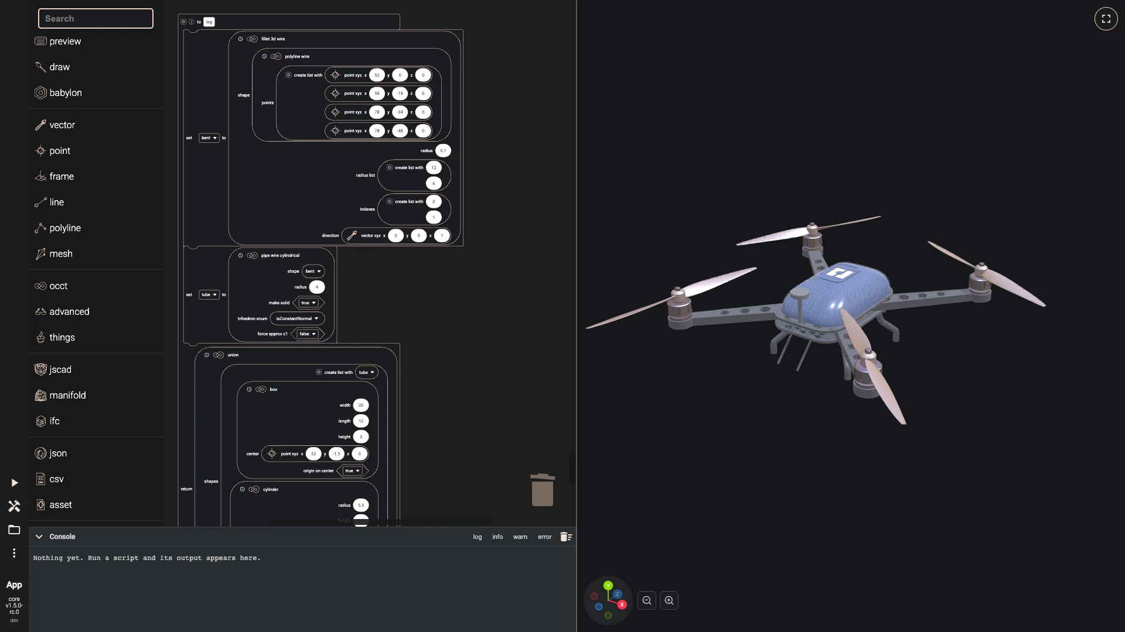Open the force approx c1 false dropdown

click(308, 334)
